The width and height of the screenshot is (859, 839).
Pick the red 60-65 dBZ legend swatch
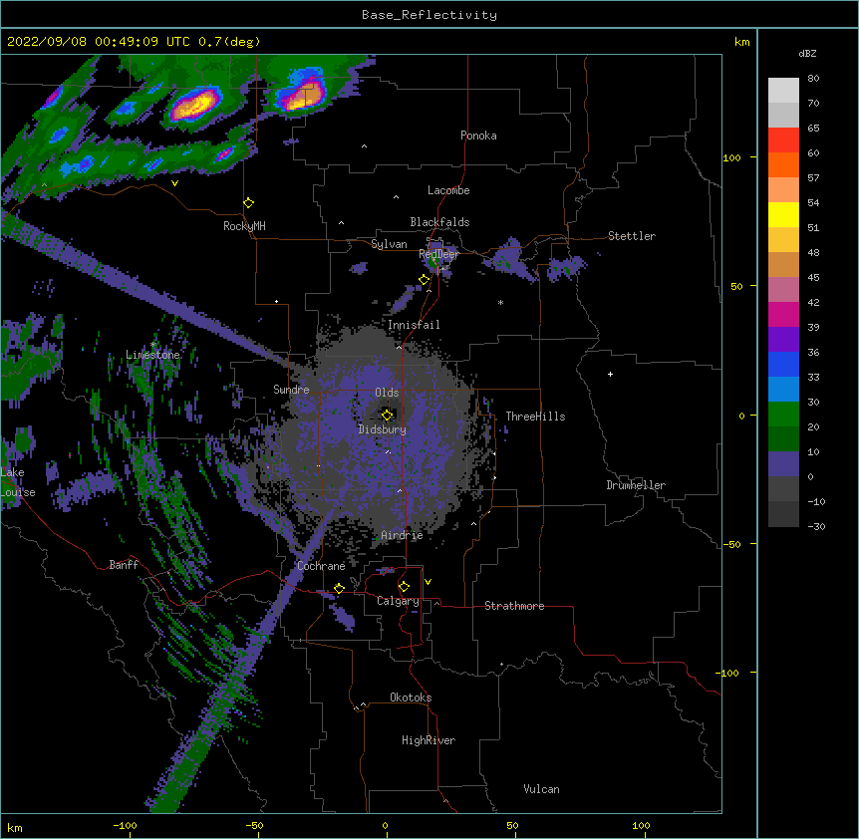pos(783,140)
